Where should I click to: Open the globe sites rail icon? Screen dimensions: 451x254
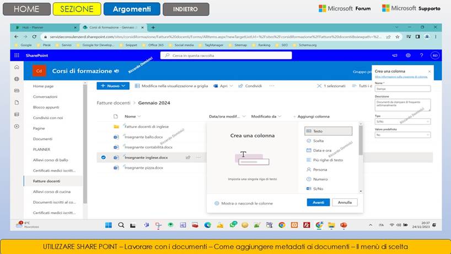[17, 79]
